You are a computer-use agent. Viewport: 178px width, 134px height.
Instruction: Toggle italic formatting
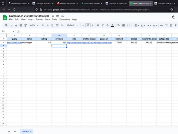pyautogui.click(x=103, y=25)
